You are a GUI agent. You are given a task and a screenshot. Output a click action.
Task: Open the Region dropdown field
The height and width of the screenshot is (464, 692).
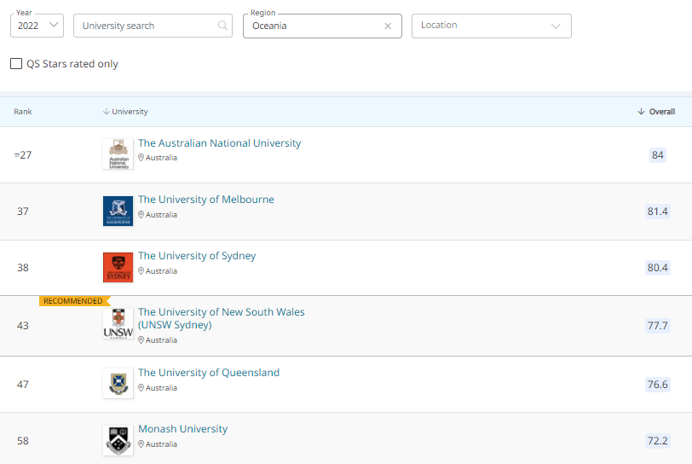point(311,26)
